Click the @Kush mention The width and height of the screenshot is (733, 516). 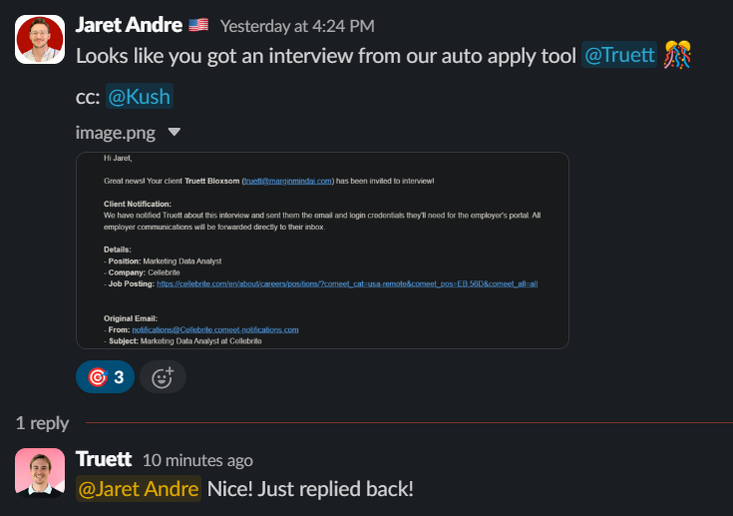140,96
